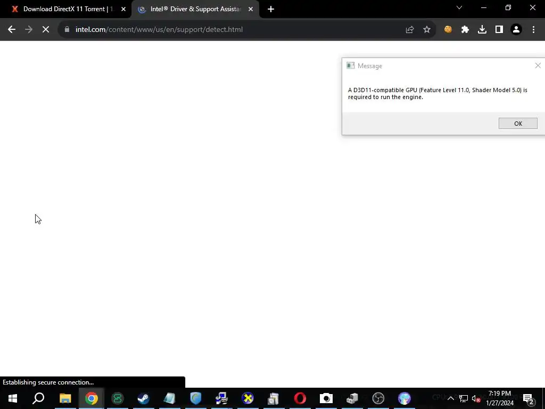This screenshot has height=409, width=545.
Task: Open the blue shield app on the taskbar
Action: click(x=196, y=398)
